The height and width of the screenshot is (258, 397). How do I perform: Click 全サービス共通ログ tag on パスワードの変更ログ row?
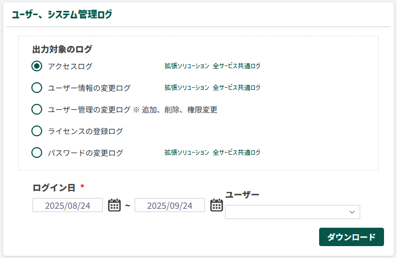pyautogui.click(x=236, y=153)
